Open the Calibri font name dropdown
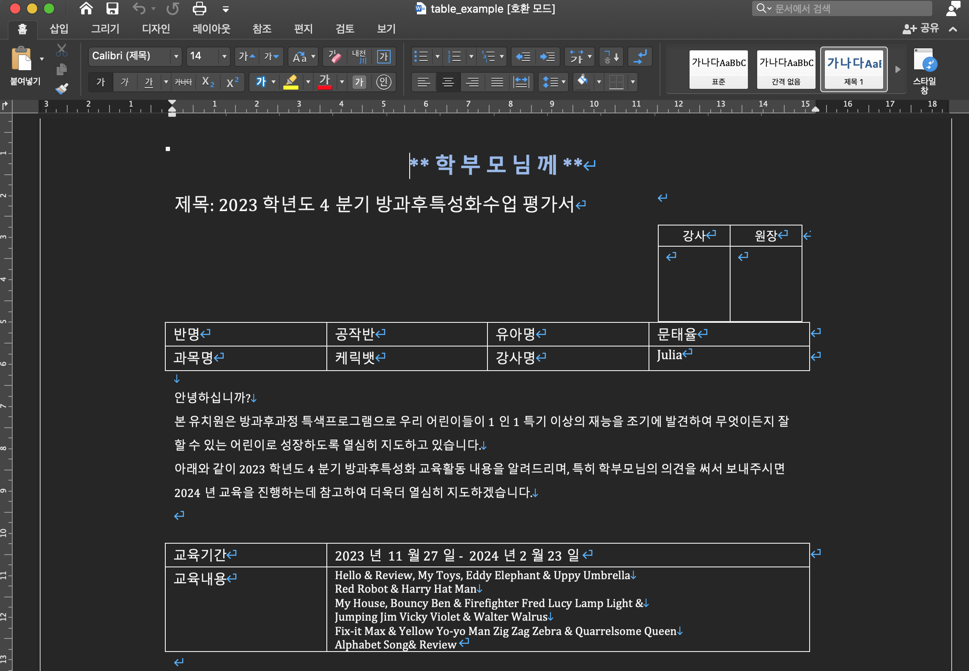This screenshot has height=671, width=969. pyautogui.click(x=176, y=56)
